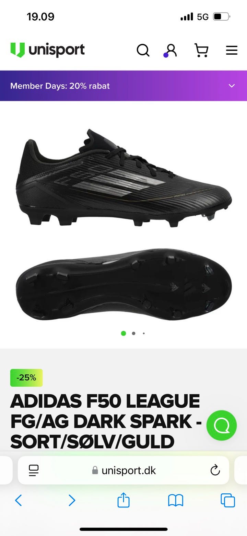The height and width of the screenshot is (536, 247).
Task: Open the user account profile icon
Action: (171, 50)
